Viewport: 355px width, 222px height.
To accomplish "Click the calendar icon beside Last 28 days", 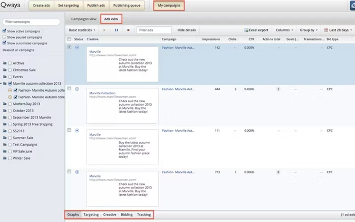I will coord(326,30).
